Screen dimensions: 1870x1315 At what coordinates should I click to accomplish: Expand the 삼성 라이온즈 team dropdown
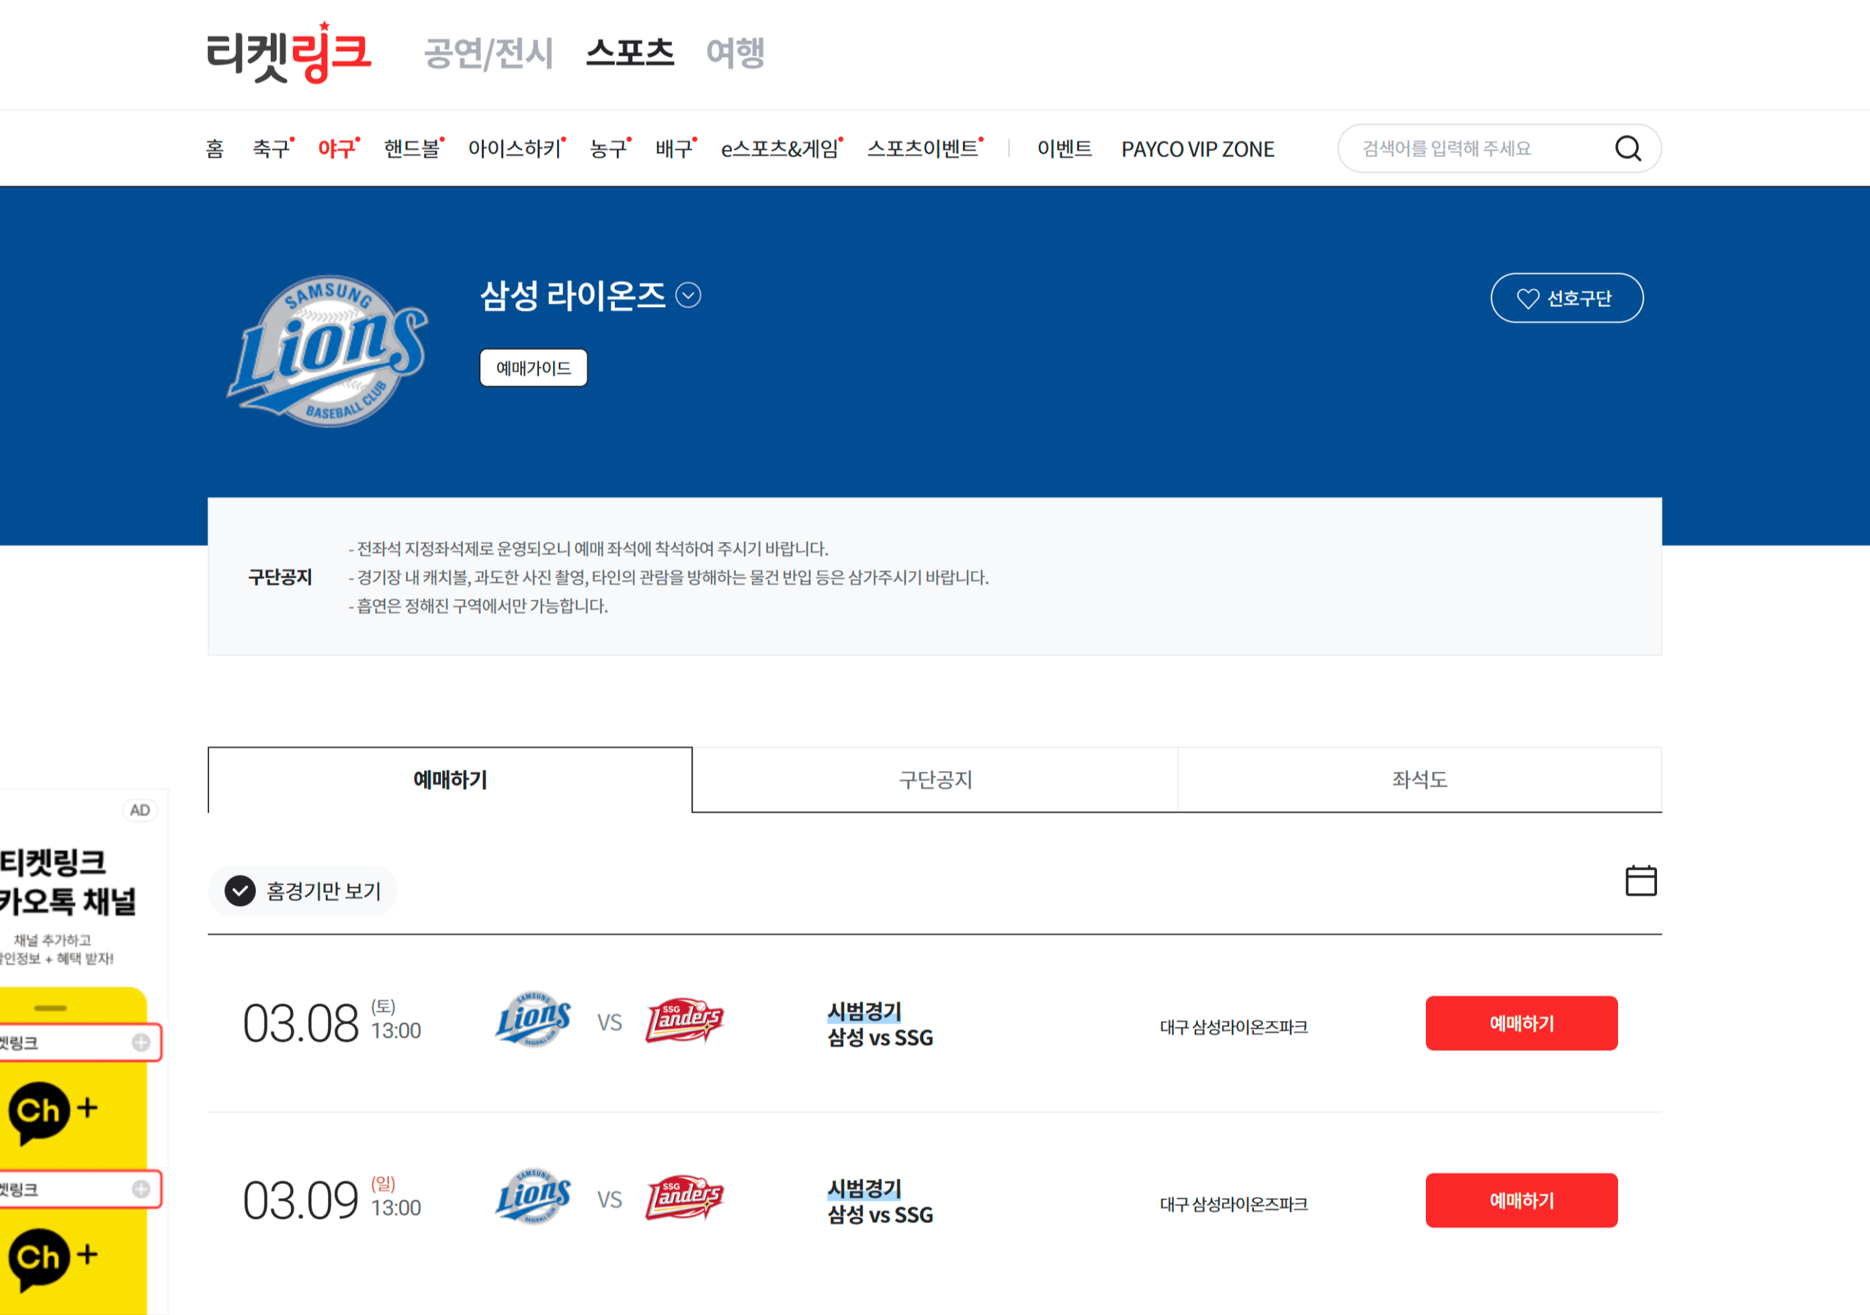(x=688, y=296)
